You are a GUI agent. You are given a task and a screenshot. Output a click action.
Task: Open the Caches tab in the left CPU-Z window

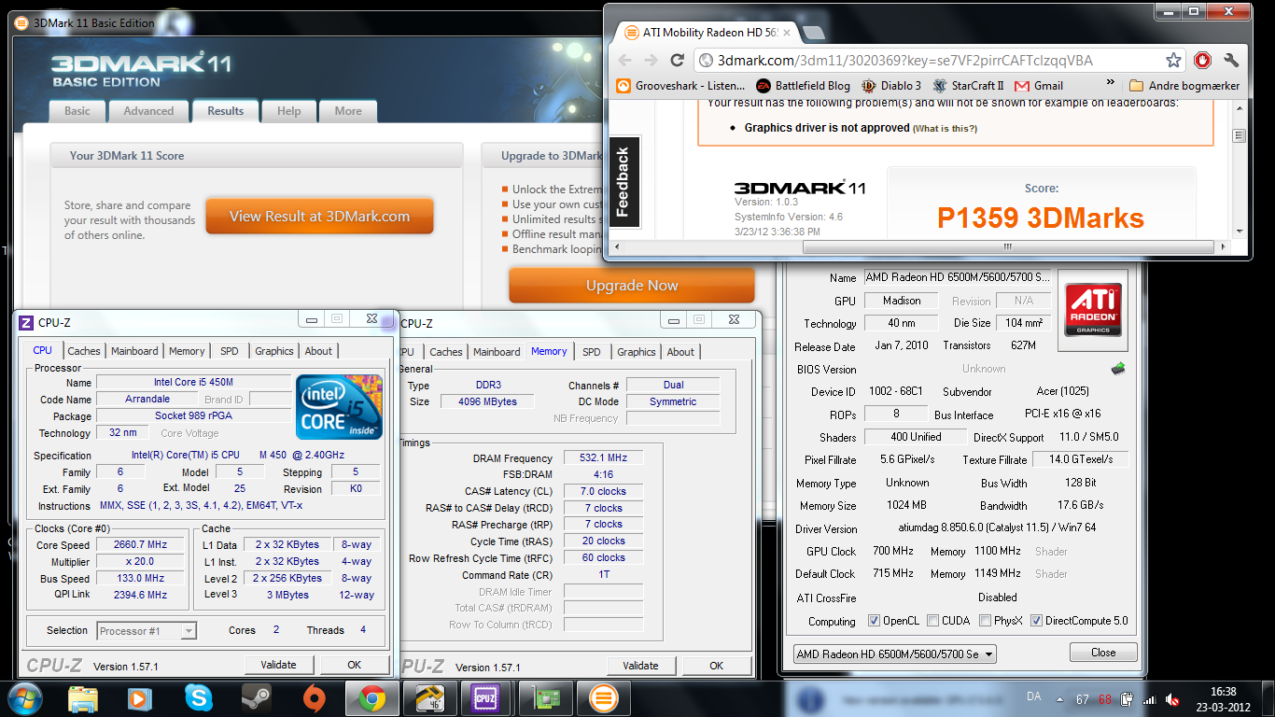click(83, 351)
